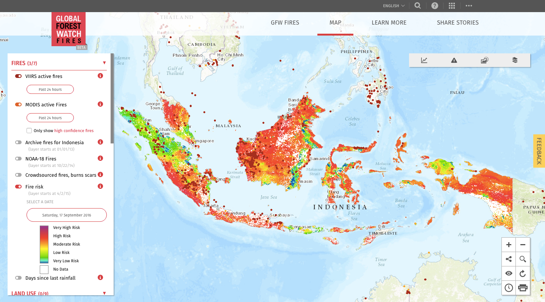Collapse the FIRES section arrow

[x=104, y=63]
